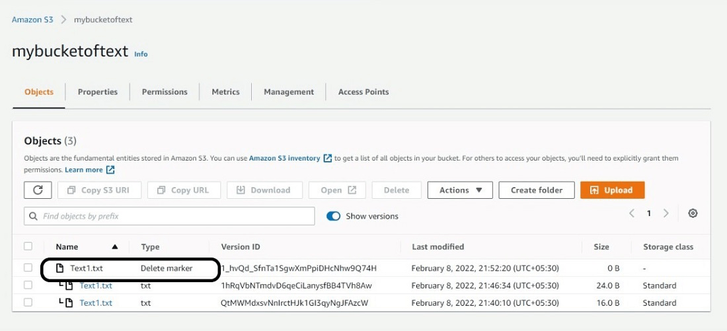Click the Open button

[337, 190]
